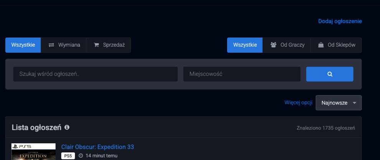Click the PS5 platform badge
Screen dimensions: 380x160
point(67,156)
